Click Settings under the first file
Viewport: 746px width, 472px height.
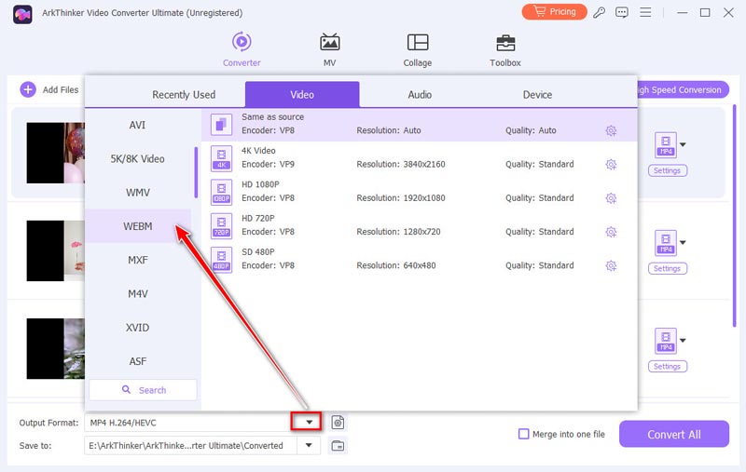pyautogui.click(x=667, y=170)
